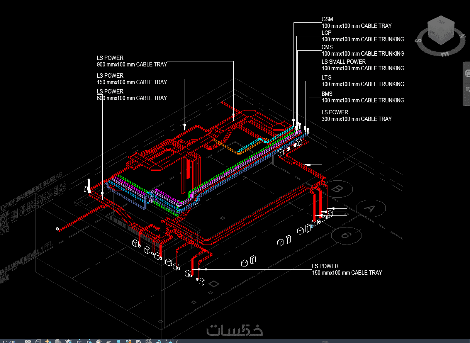The width and height of the screenshot is (470, 343).
Task: Toggle the Sun Path icon
Action: click(48, 341)
